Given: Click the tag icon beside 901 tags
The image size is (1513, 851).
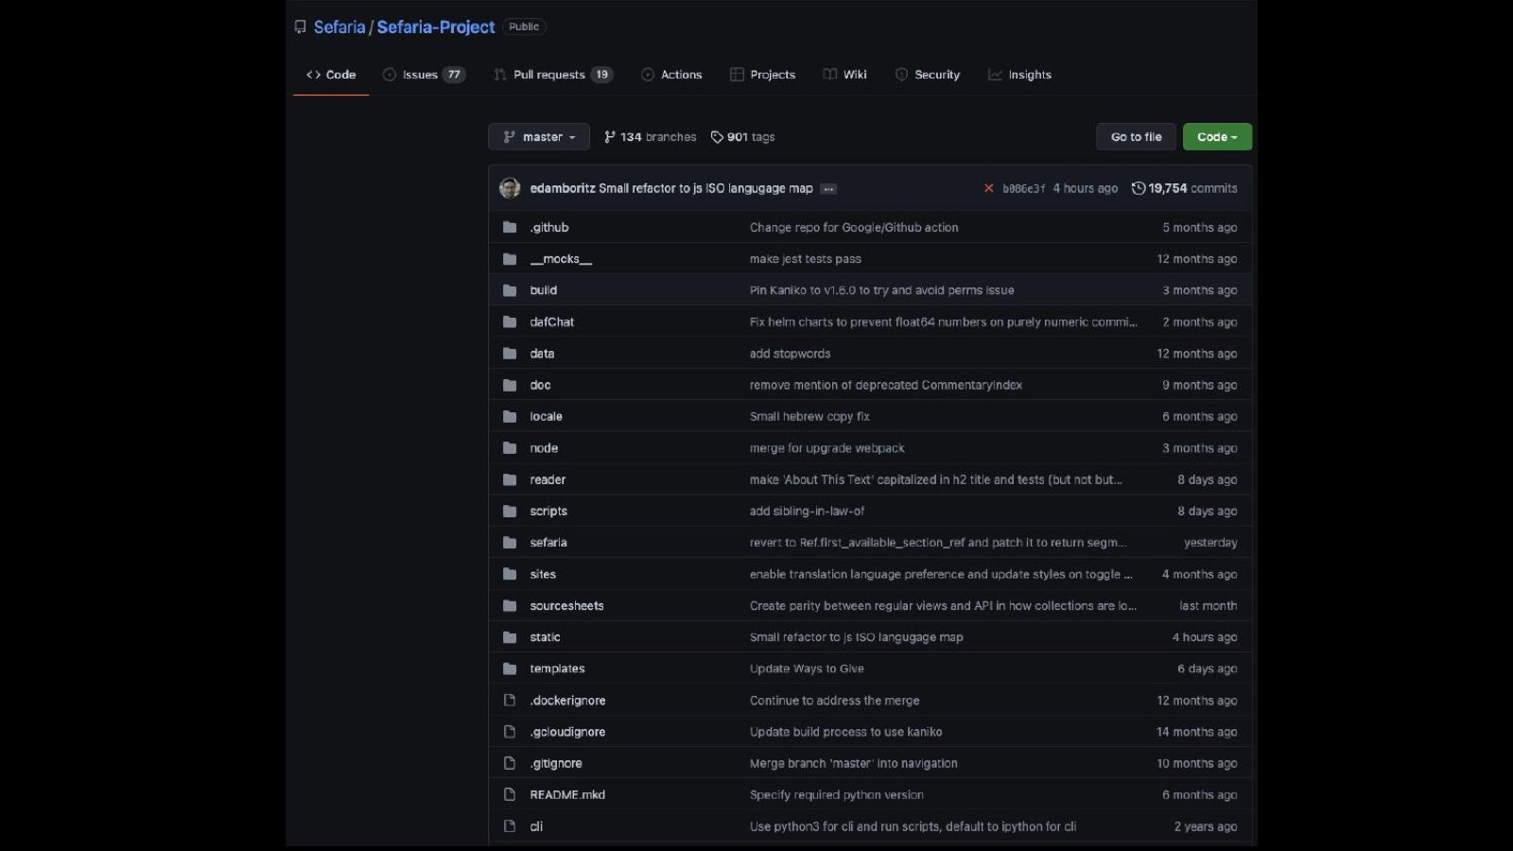Looking at the screenshot, I should (x=717, y=137).
